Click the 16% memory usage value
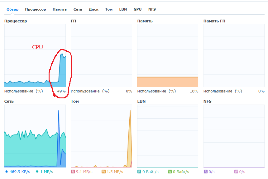This screenshot has width=268, height=179. (194, 91)
